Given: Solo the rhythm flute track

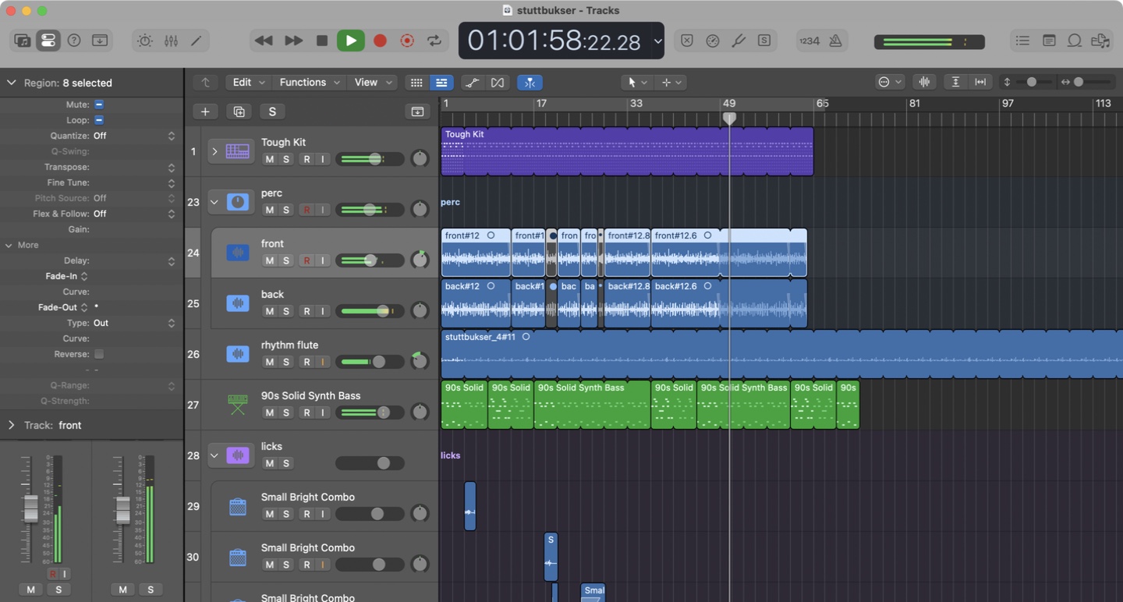Looking at the screenshot, I should click(286, 362).
